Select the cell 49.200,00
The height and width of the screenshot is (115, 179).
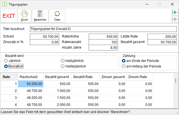click(31, 98)
